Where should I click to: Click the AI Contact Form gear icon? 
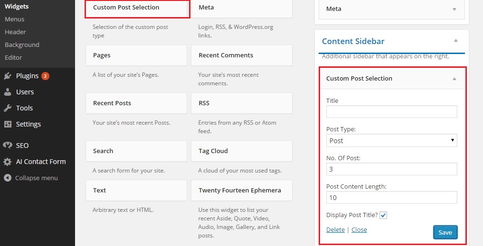(8, 162)
